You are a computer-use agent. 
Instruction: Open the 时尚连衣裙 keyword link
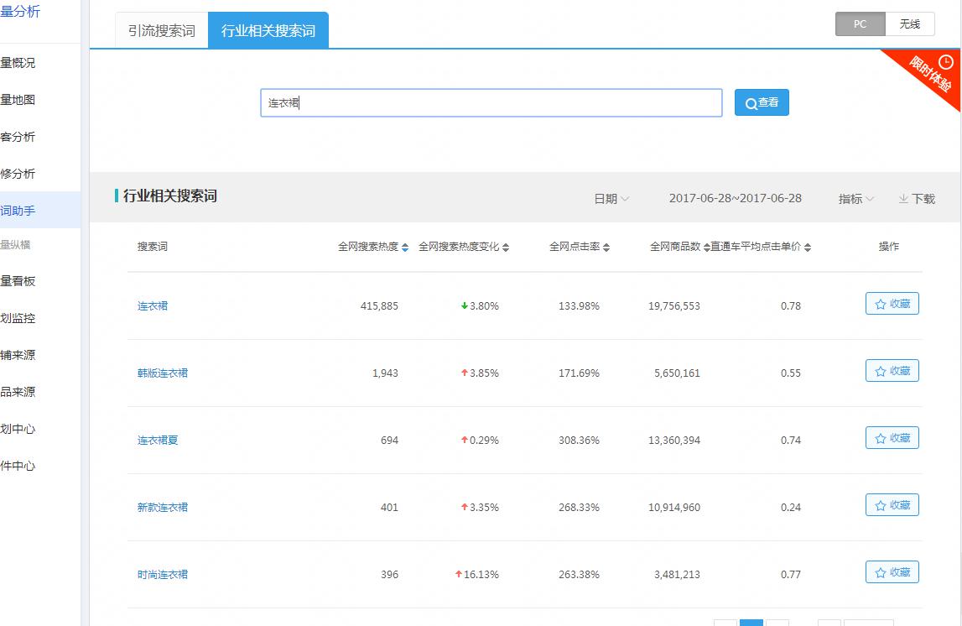pos(163,575)
